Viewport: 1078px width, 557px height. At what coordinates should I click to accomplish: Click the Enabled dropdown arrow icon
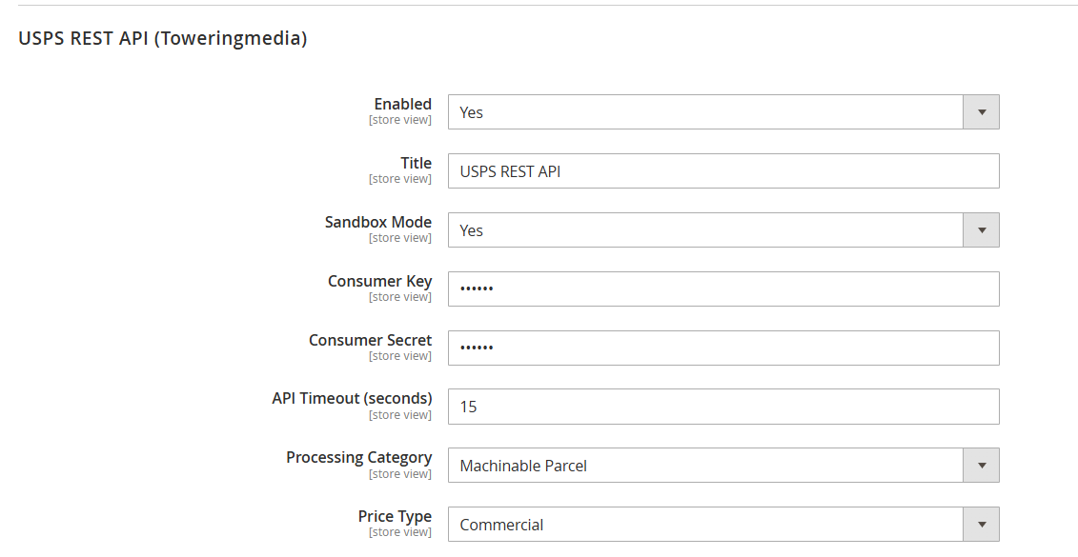[x=981, y=111]
